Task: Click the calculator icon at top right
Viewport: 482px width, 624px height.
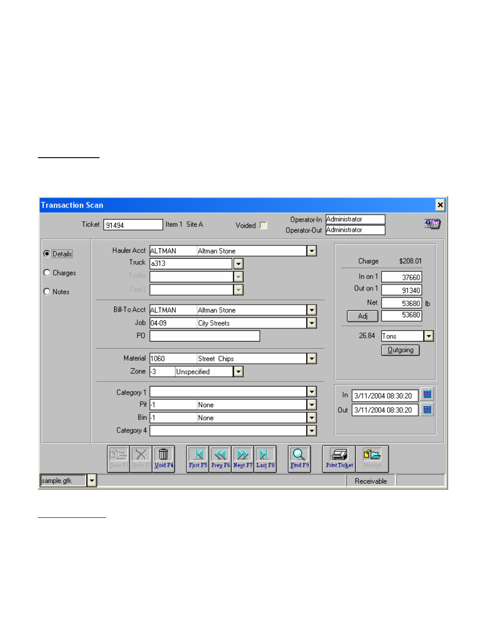Action: (432, 223)
